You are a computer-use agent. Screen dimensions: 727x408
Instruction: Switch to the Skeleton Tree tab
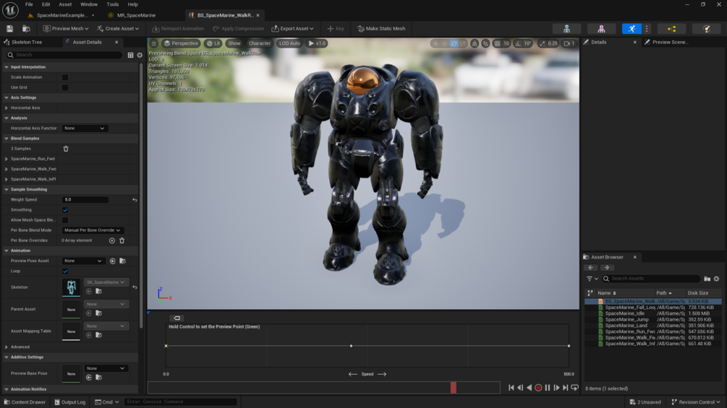pyautogui.click(x=27, y=42)
